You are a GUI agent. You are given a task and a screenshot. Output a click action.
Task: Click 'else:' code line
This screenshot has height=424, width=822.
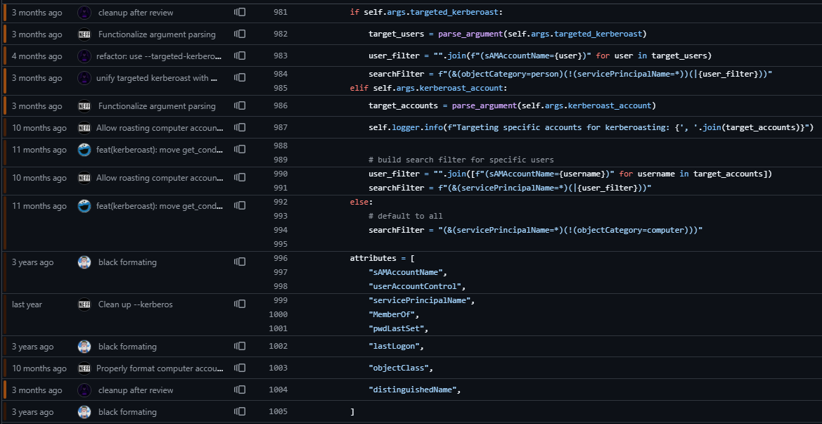tap(361, 202)
